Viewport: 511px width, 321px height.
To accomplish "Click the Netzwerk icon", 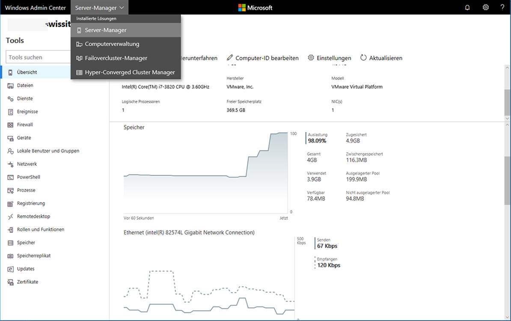I will point(10,164).
